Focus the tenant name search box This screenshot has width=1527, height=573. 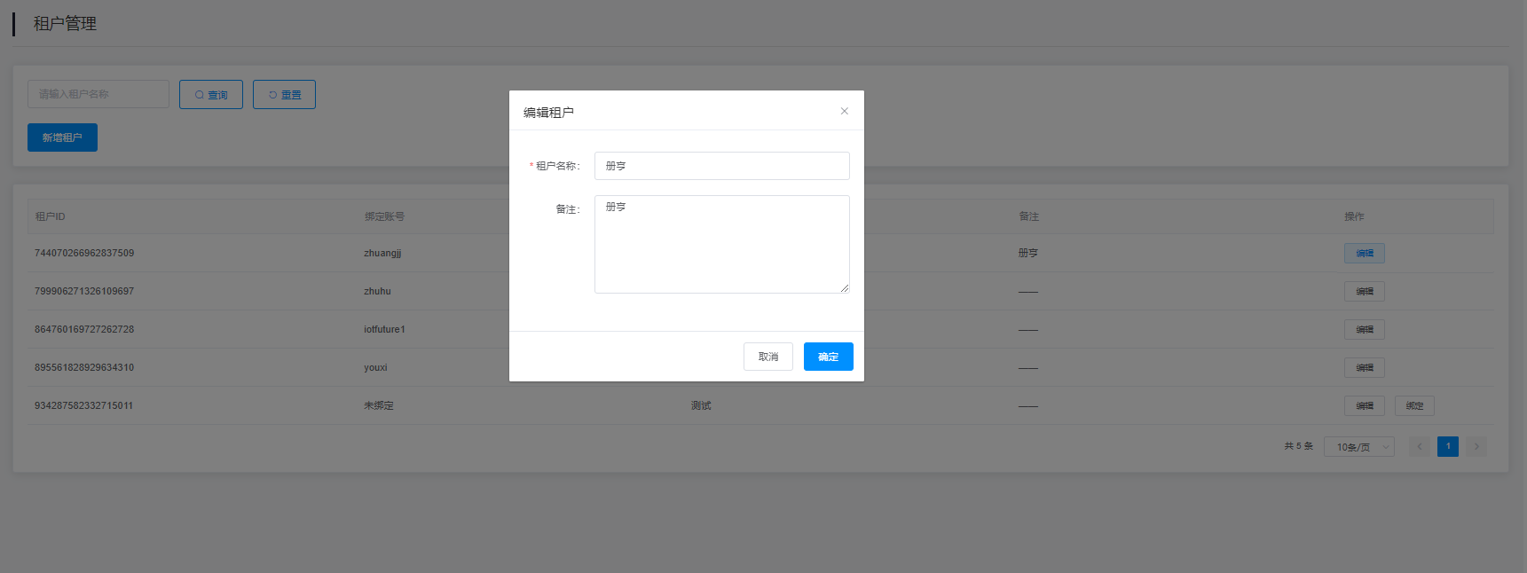point(98,94)
